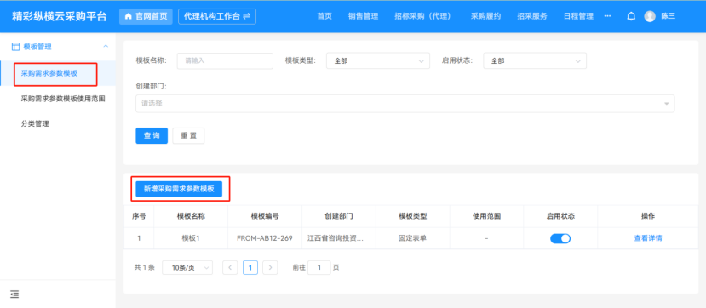Click the 模板编号 column header
The height and width of the screenshot is (308, 706).
coord(265,216)
